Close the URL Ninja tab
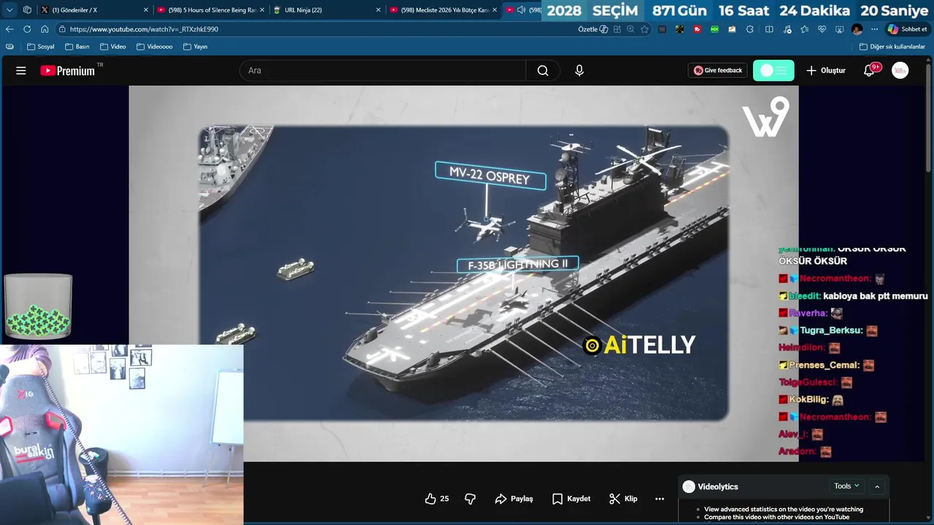The height and width of the screenshot is (525, 934). [379, 10]
